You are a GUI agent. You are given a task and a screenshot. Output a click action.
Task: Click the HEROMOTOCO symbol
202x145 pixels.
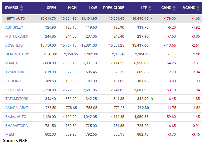pyautogui.click(x=17, y=54)
